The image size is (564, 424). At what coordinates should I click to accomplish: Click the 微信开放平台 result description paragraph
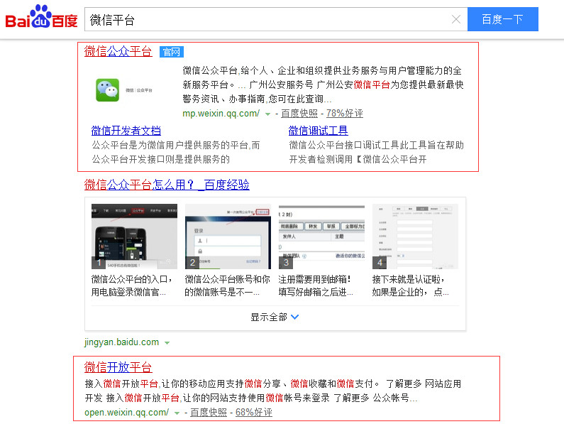[273, 391]
